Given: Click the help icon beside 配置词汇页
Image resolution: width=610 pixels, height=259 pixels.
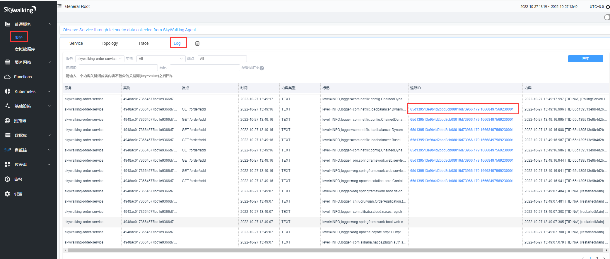Looking at the screenshot, I should pos(262,68).
